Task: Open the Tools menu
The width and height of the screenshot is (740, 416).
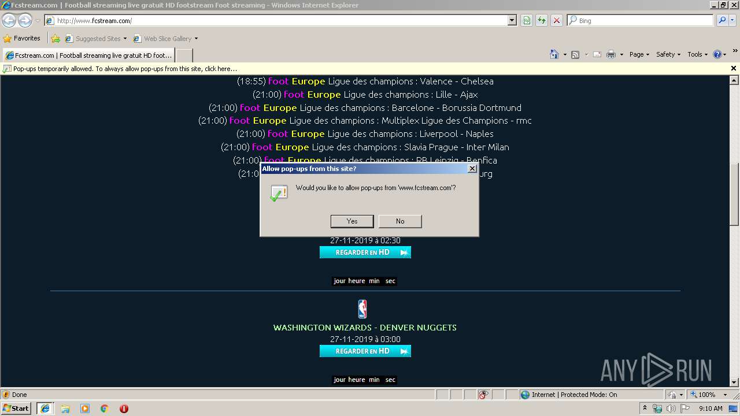Action: click(x=698, y=54)
